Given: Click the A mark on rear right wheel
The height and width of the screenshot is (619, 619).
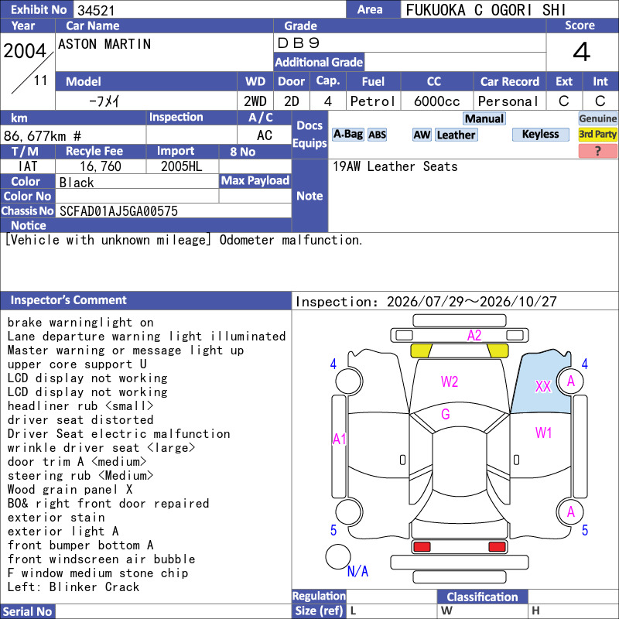Looking at the screenshot, I should pos(570,512).
